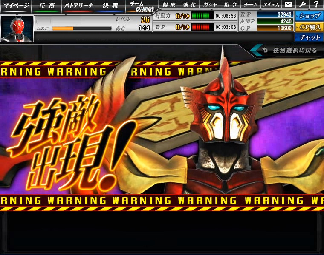Click the orange EXP progress bar
This screenshot has height=255, width=324.
[81, 28]
